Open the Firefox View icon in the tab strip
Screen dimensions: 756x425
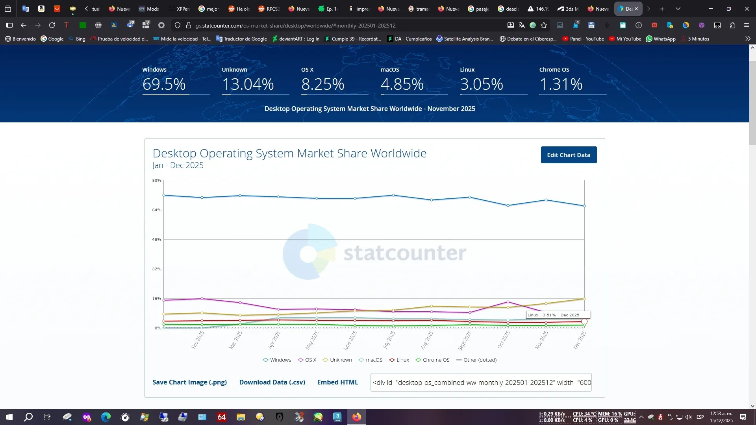coord(8,9)
